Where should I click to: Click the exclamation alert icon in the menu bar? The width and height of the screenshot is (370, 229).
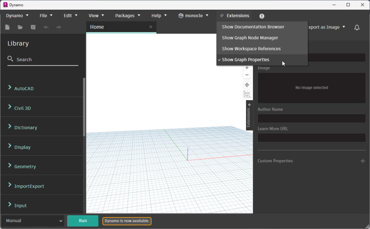262,16
